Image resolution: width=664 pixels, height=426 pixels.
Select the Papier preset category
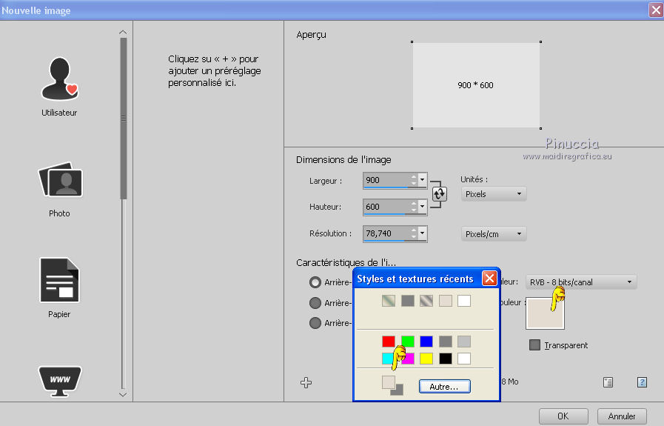point(59,287)
